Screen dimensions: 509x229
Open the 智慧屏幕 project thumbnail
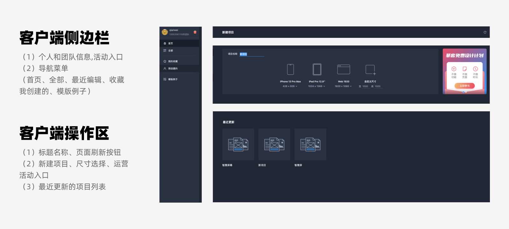[238, 144]
